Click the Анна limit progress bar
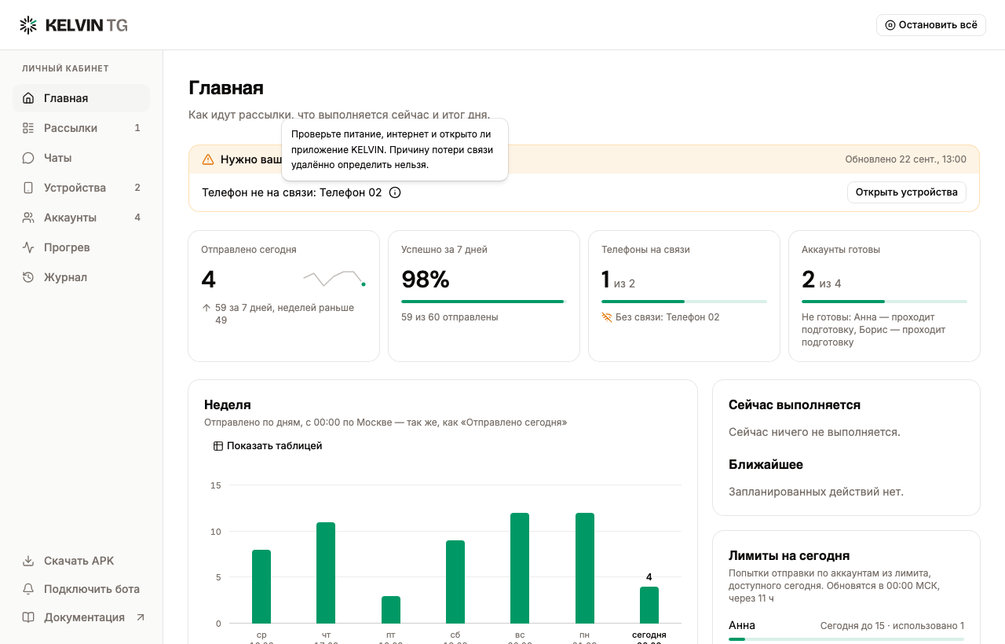The height and width of the screenshot is (644, 1005). coord(846,639)
